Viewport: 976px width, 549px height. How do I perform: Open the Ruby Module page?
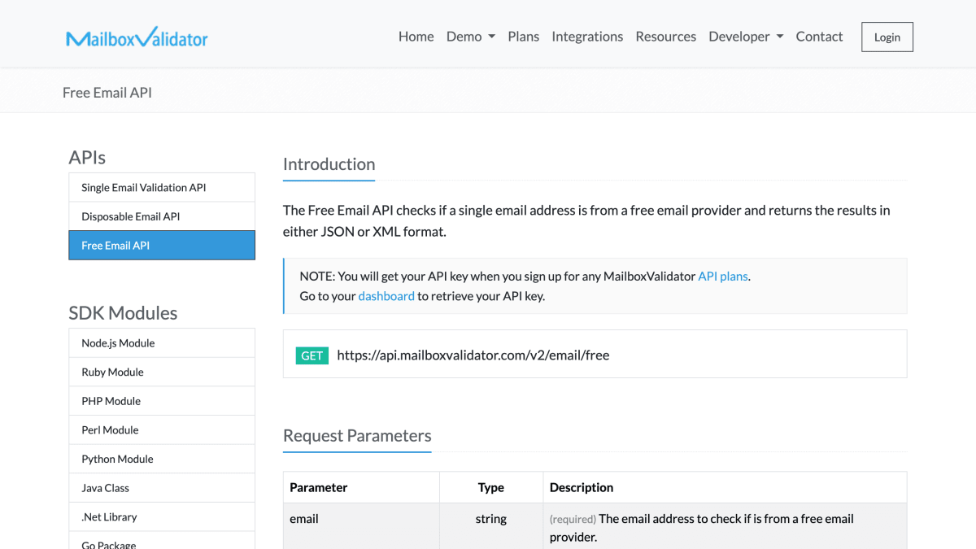pos(162,372)
